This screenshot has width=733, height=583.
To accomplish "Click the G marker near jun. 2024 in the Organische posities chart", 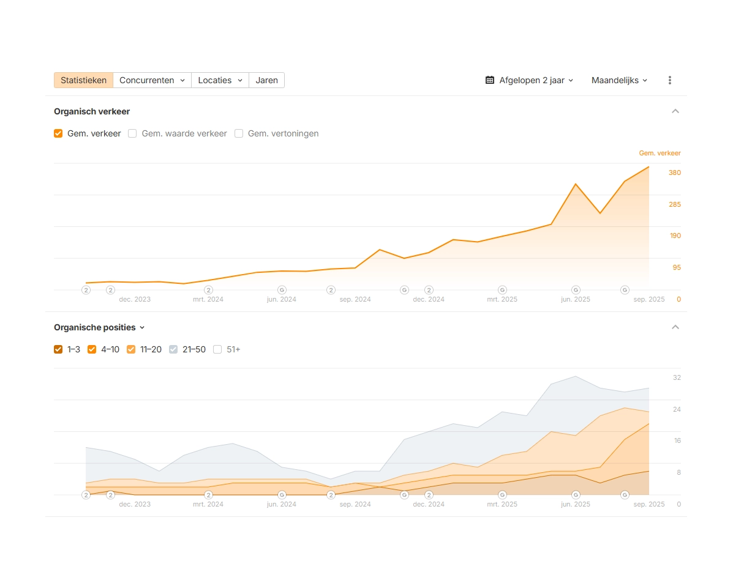I will (x=282, y=495).
